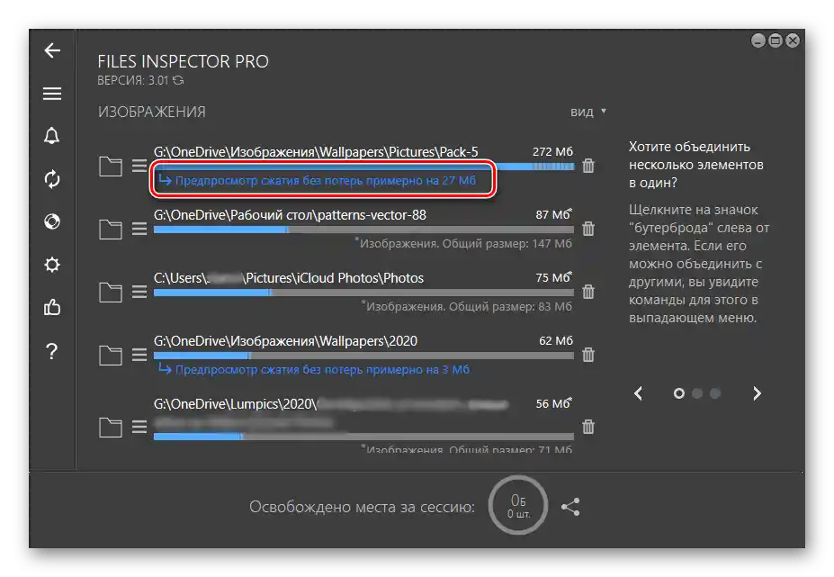The height and width of the screenshot is (577, 834).
Task: Minimize the Files Inspector window
Action: 758,41
